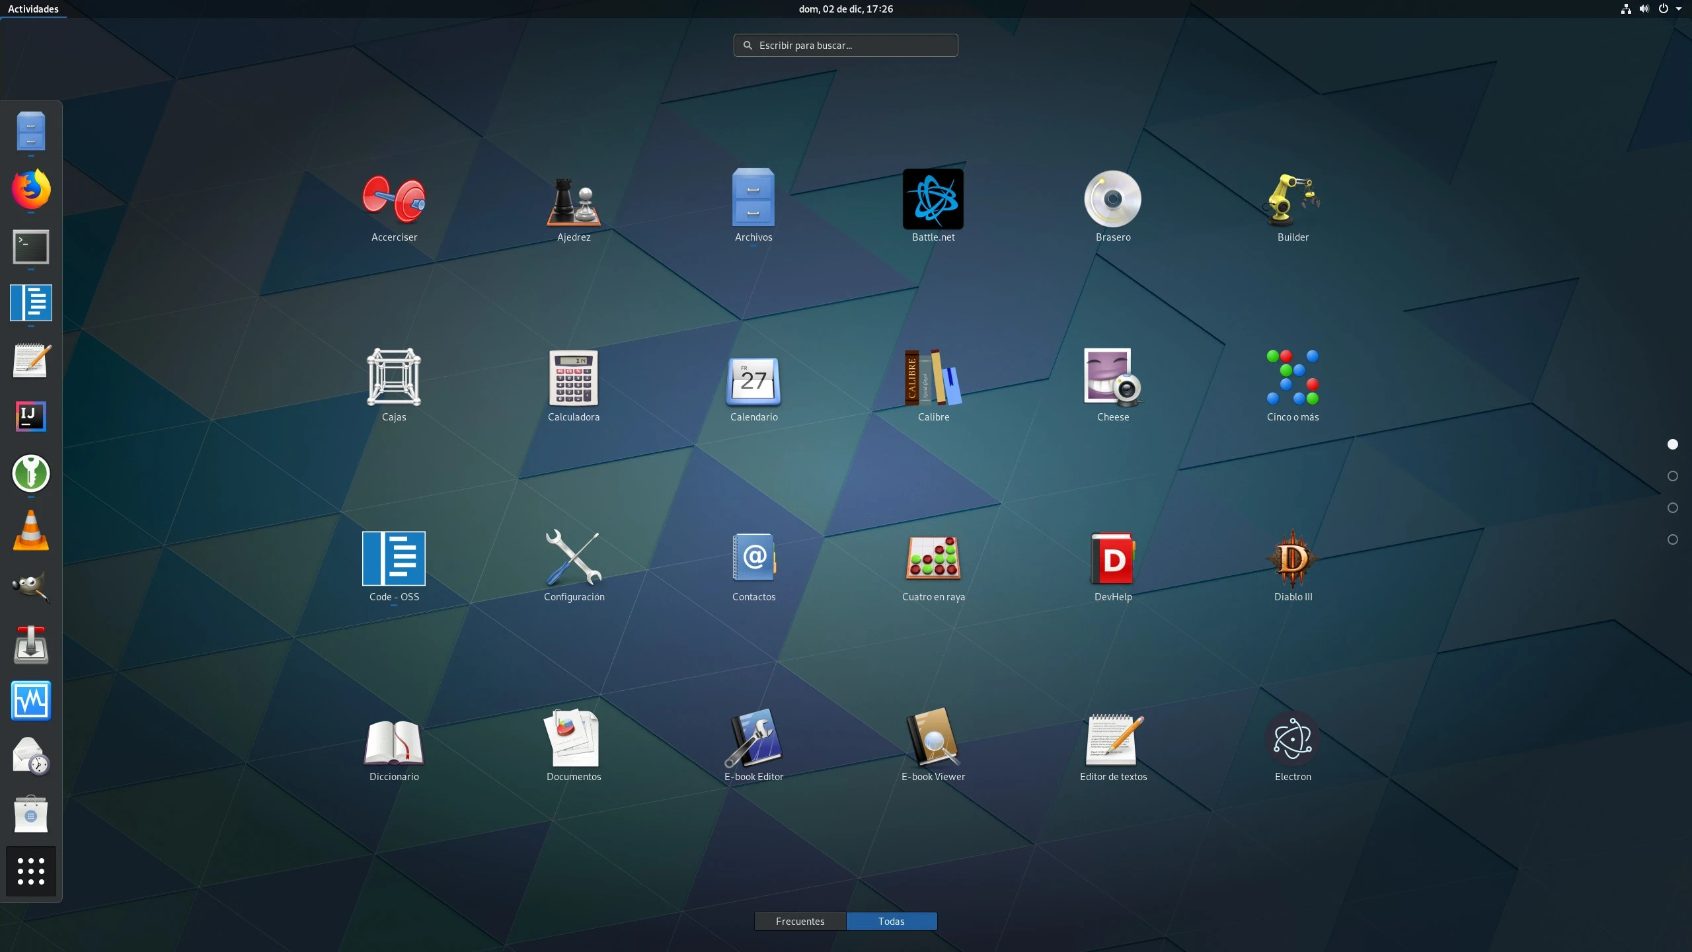Launch the Brasero disc burner
This screenshot has height=952, width=1692.
[x=1112, y=200]
